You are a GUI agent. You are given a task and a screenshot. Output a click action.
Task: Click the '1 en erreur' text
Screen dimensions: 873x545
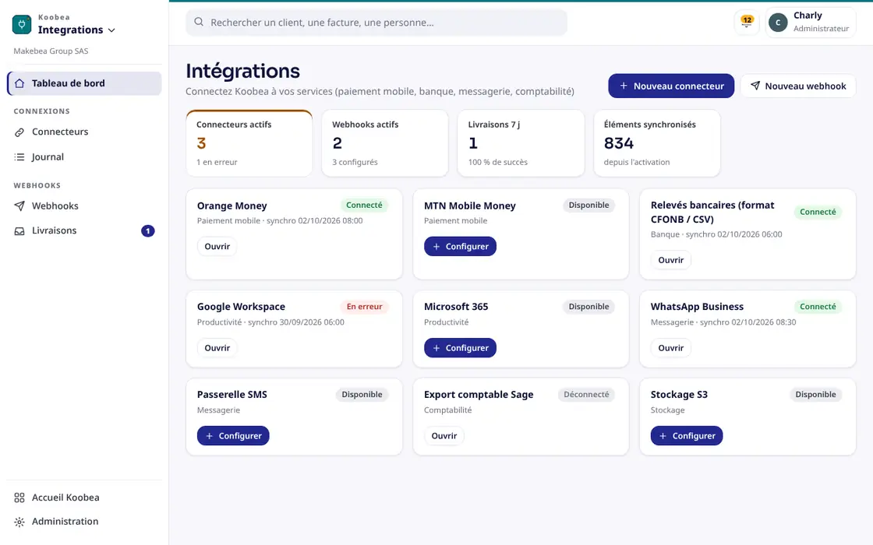(x=217, y=163)
